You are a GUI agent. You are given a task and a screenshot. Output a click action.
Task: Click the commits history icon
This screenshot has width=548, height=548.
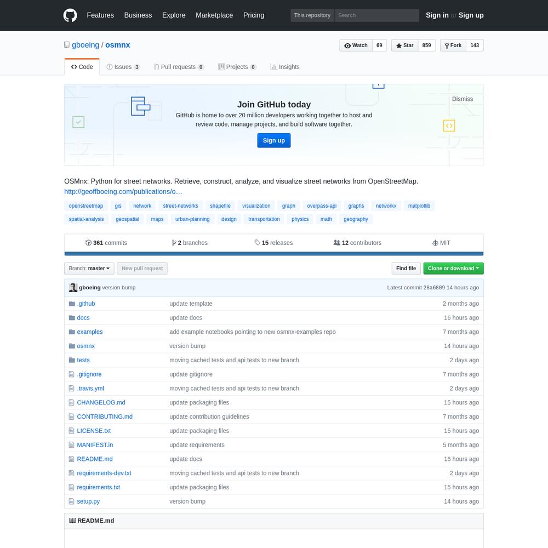point(88,243)
